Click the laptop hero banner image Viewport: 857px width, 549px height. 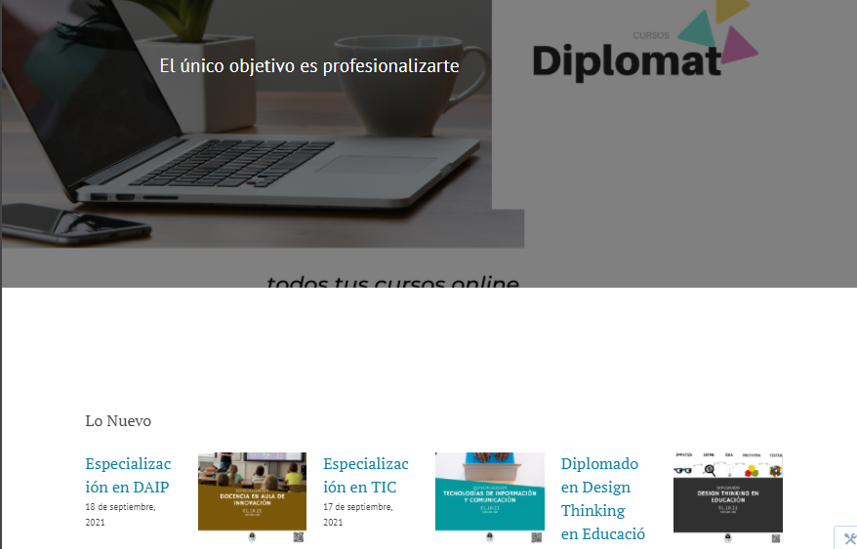tap(263, 124)
